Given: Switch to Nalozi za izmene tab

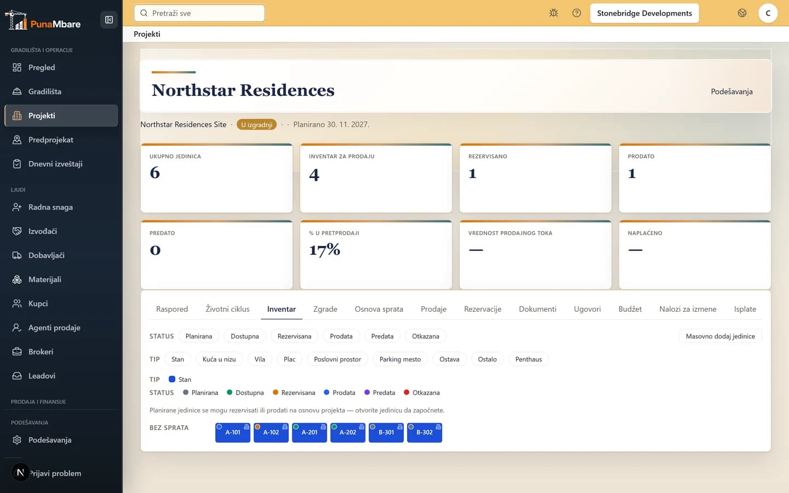Looking at the screenshot, I should click(688, 309).
